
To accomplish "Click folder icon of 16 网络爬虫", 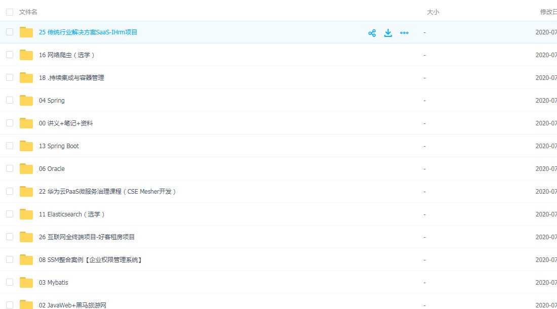I will tap(26, 55).
